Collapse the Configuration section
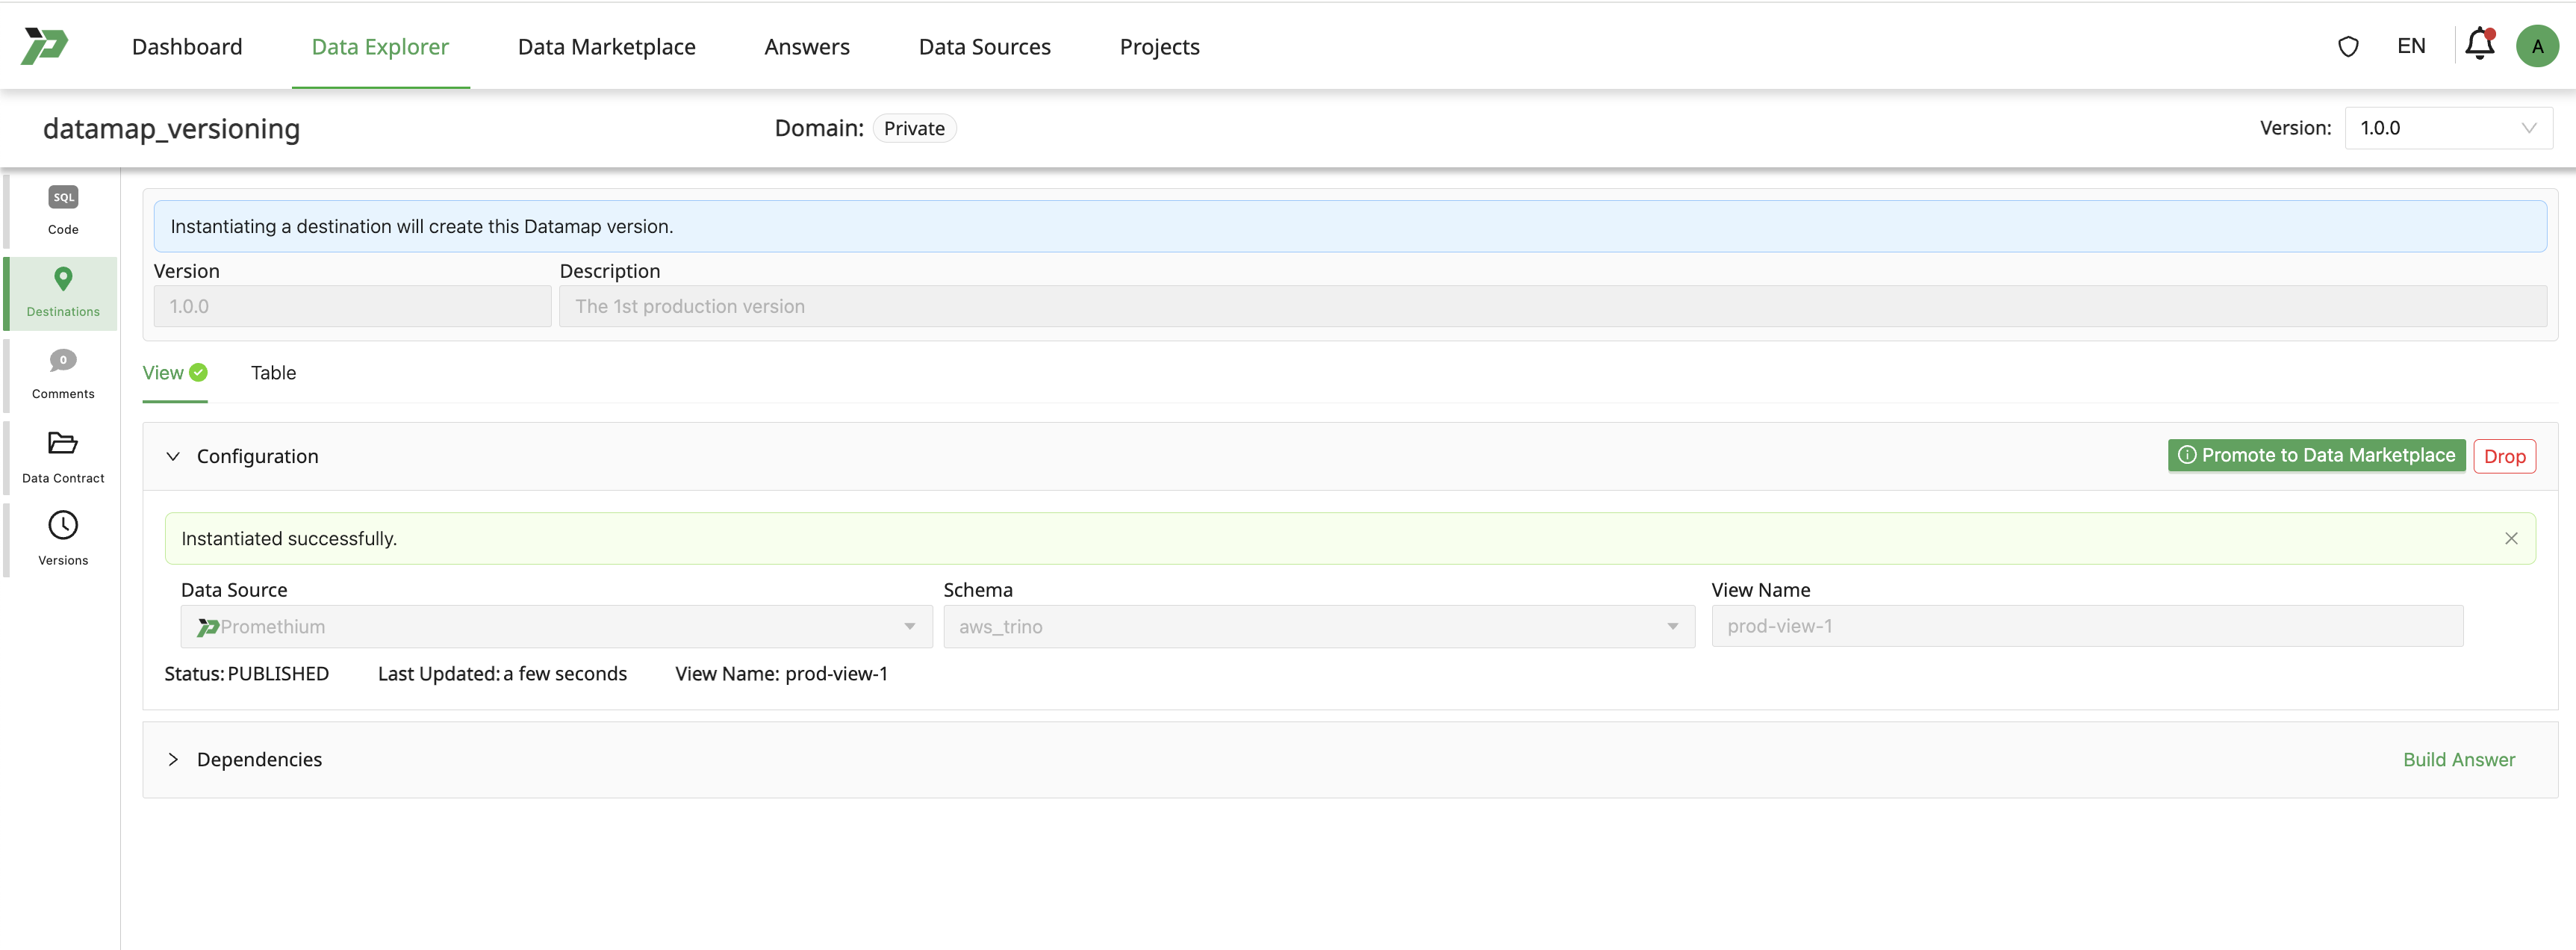The image size is (2576, 950). coord(173,456)
